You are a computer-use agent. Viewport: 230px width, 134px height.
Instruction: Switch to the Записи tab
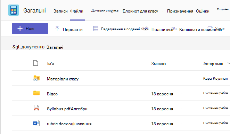[x=60, y=11]
